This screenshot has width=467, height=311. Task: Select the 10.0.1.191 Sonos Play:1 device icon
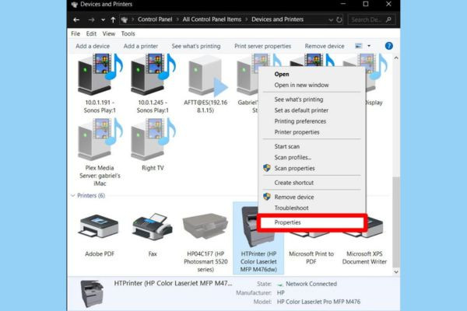100,75
